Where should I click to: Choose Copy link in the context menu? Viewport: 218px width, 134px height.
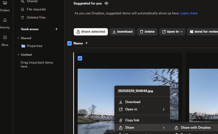coord(142,120)
